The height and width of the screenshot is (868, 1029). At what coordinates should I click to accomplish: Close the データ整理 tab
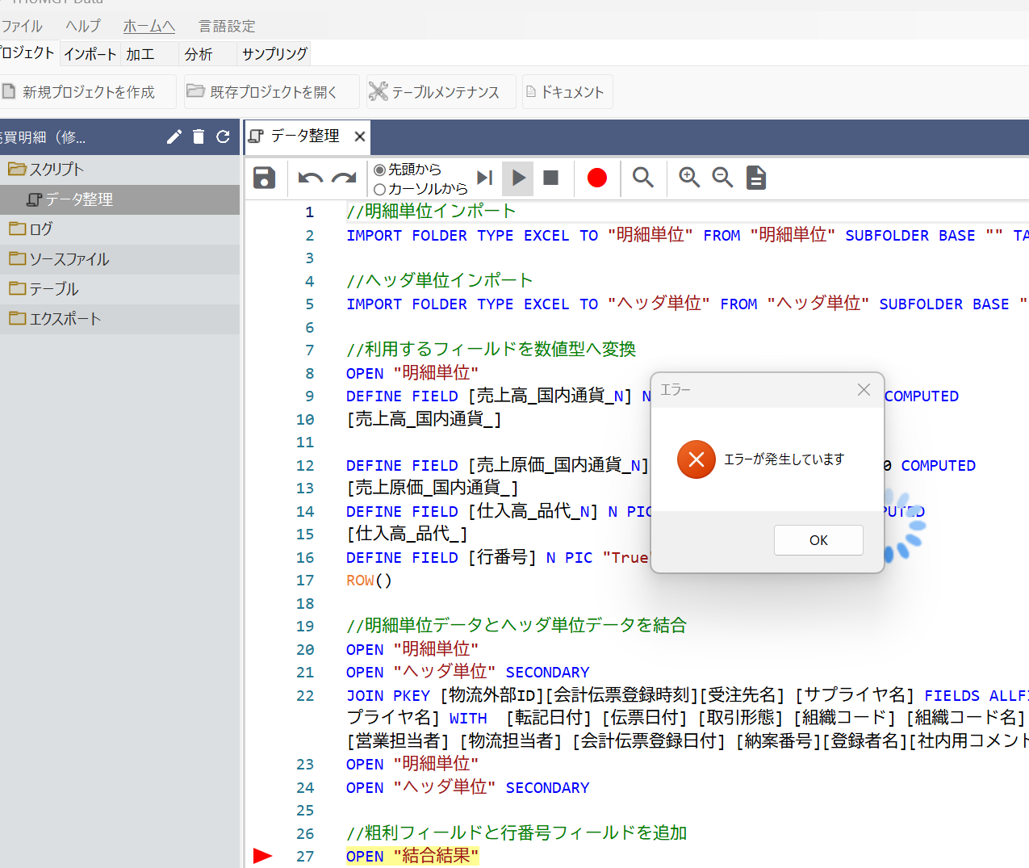point(360,136)
